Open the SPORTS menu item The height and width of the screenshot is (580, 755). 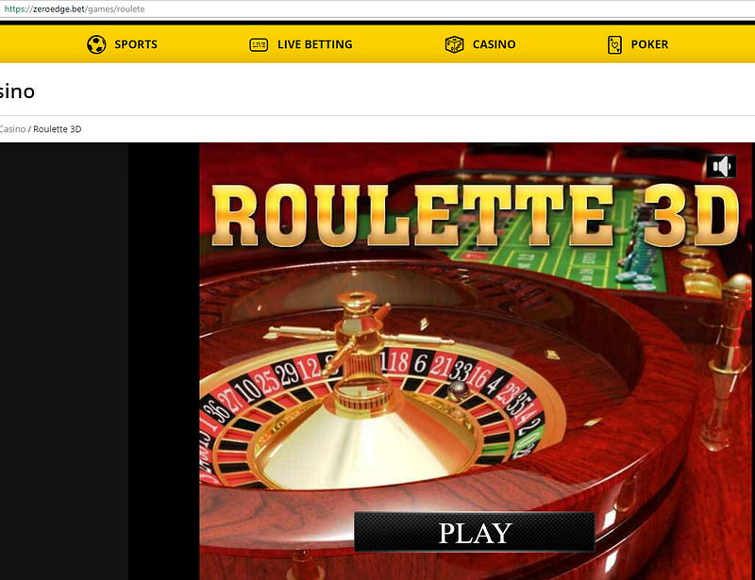[x=136, y=44]
